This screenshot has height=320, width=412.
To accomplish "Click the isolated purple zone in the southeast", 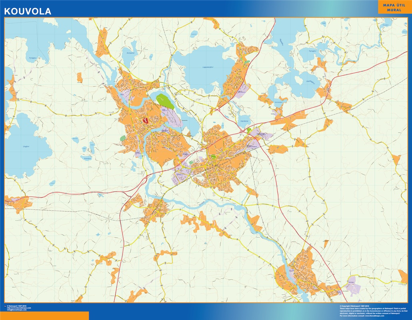I will click(x=352, y=282).
